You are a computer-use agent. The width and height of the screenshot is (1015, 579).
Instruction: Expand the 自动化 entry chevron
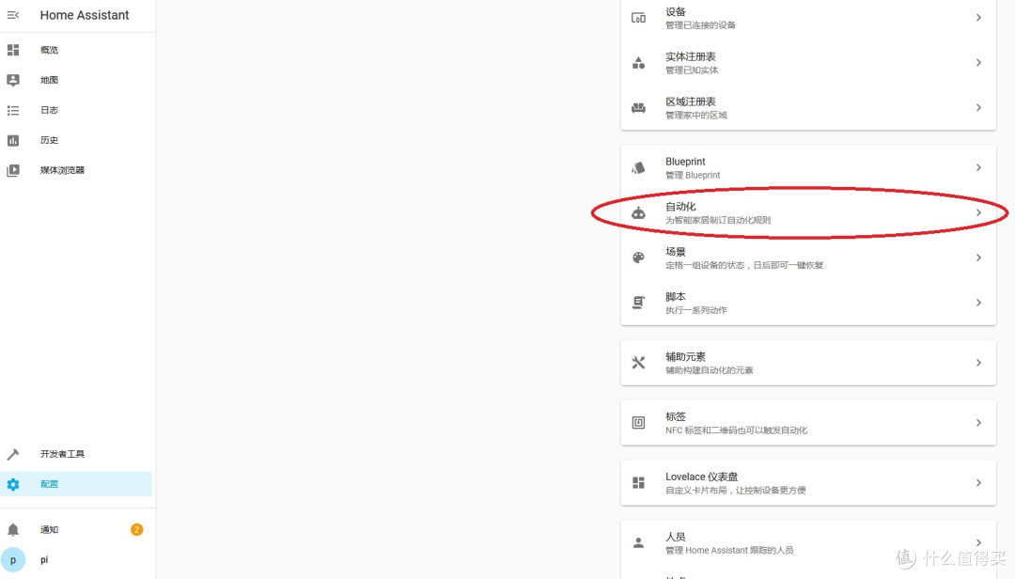(x=979, y=212)
